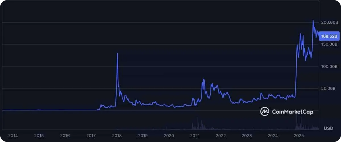
Task: Click the 168.52B current value label
Action: (x=329, y=36)
